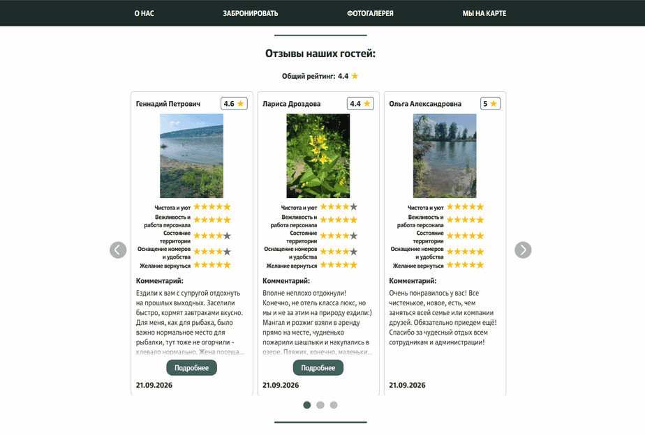This screenshot has height=435, width=645.
Task: Click Желание вернуться stars in Ольга's card
Action: 465,265
